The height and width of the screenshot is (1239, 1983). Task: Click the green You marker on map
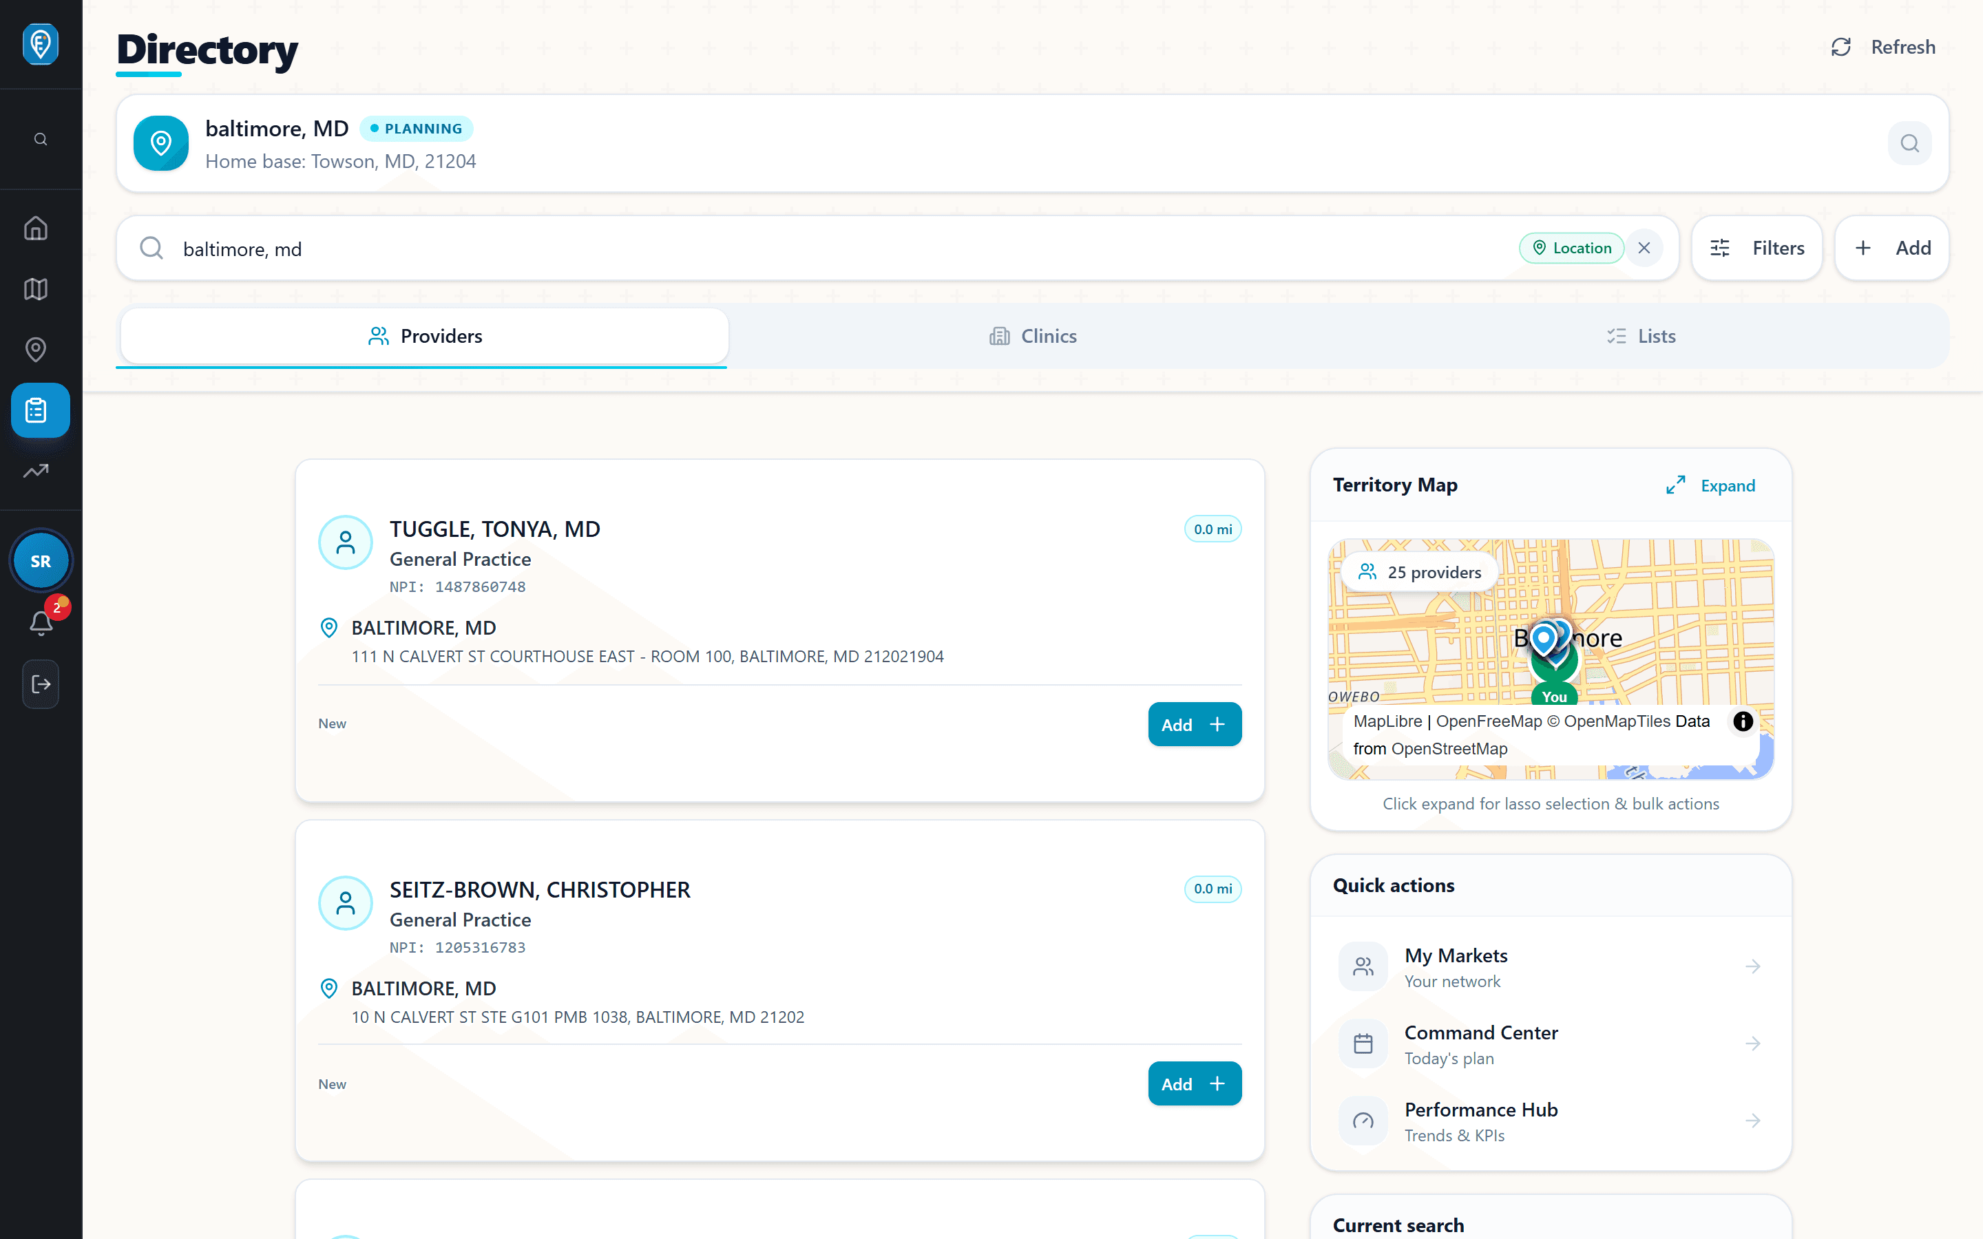point(1555,697)
